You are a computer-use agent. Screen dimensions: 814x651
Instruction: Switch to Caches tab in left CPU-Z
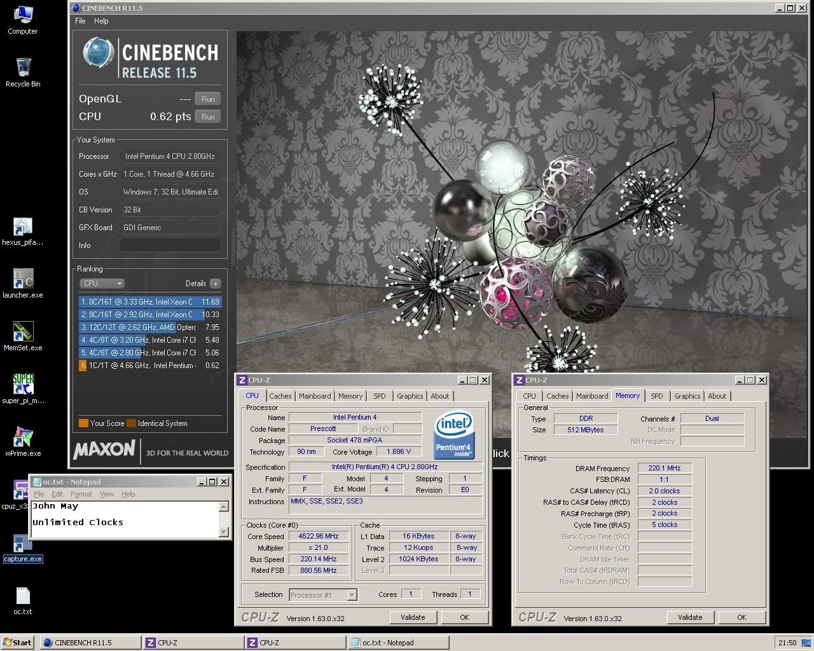(x=280, y=396)
